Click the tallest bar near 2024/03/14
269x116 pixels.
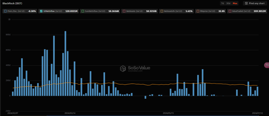click(x=65, y=63)
